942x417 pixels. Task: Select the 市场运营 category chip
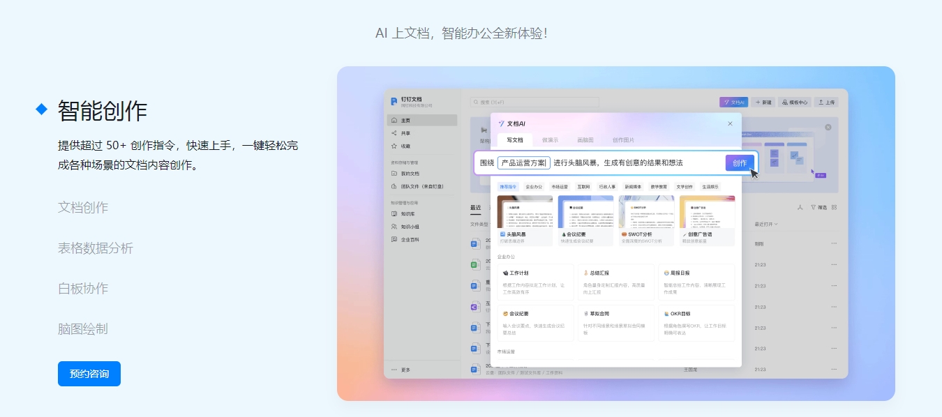click(x=560, y=187)
